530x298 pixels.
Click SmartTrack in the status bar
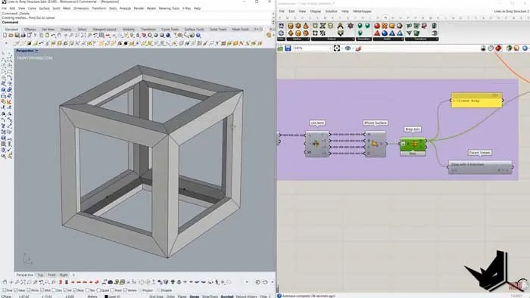pyautogui.click(x=210, y=296)
